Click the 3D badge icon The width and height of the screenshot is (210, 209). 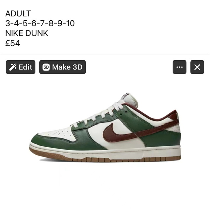point(46,67)
